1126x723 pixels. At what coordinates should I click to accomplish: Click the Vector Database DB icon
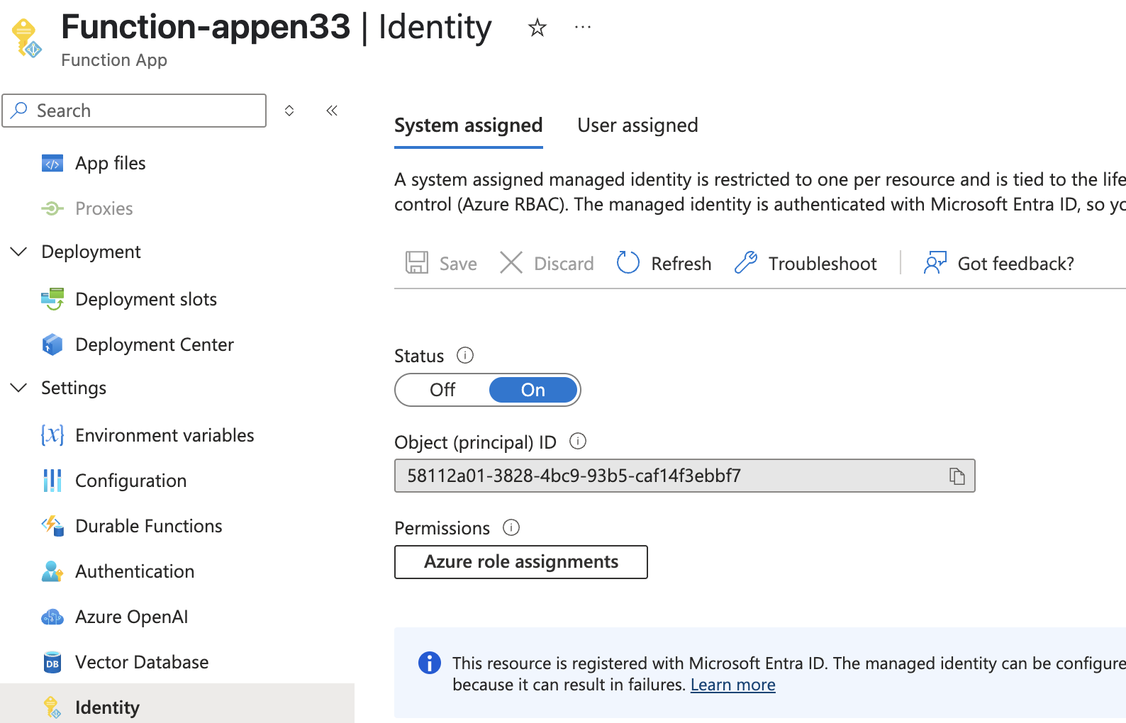pyautogui.click(x=52, y=662)
